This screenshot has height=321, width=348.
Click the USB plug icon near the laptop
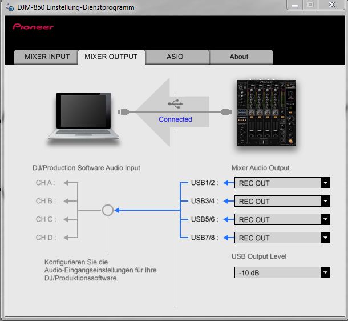click(124, 112)
